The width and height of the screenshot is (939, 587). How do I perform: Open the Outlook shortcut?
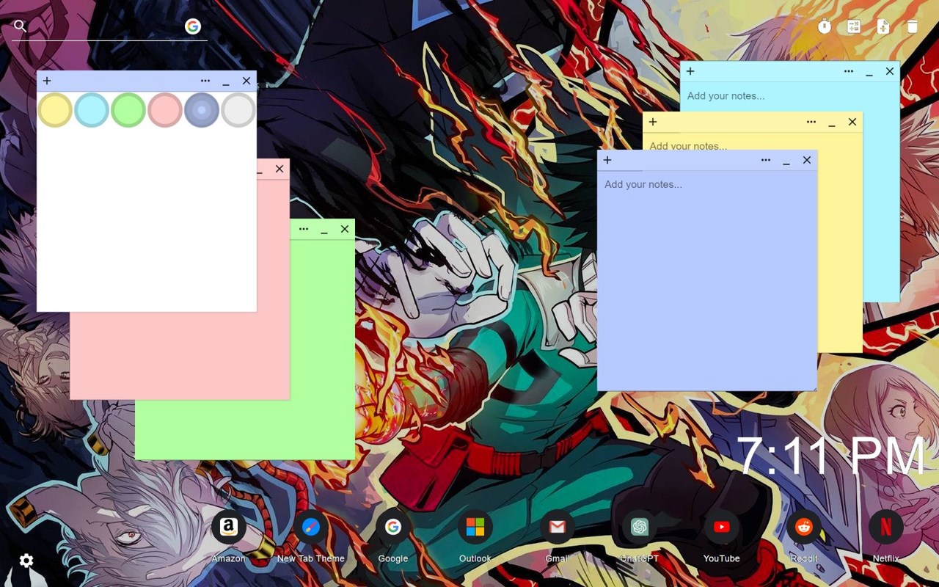pos(475,527)
